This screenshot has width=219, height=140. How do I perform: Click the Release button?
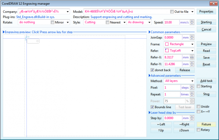pos(185,70)
